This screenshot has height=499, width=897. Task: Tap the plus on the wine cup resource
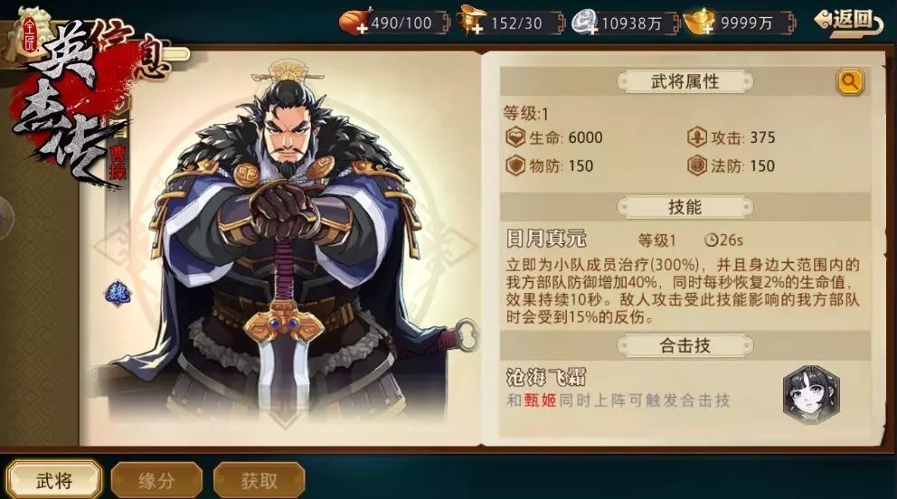tap(478, 29)
